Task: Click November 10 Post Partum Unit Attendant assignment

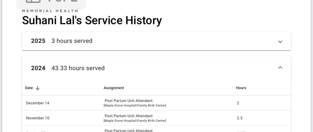Action: (128, 116)
